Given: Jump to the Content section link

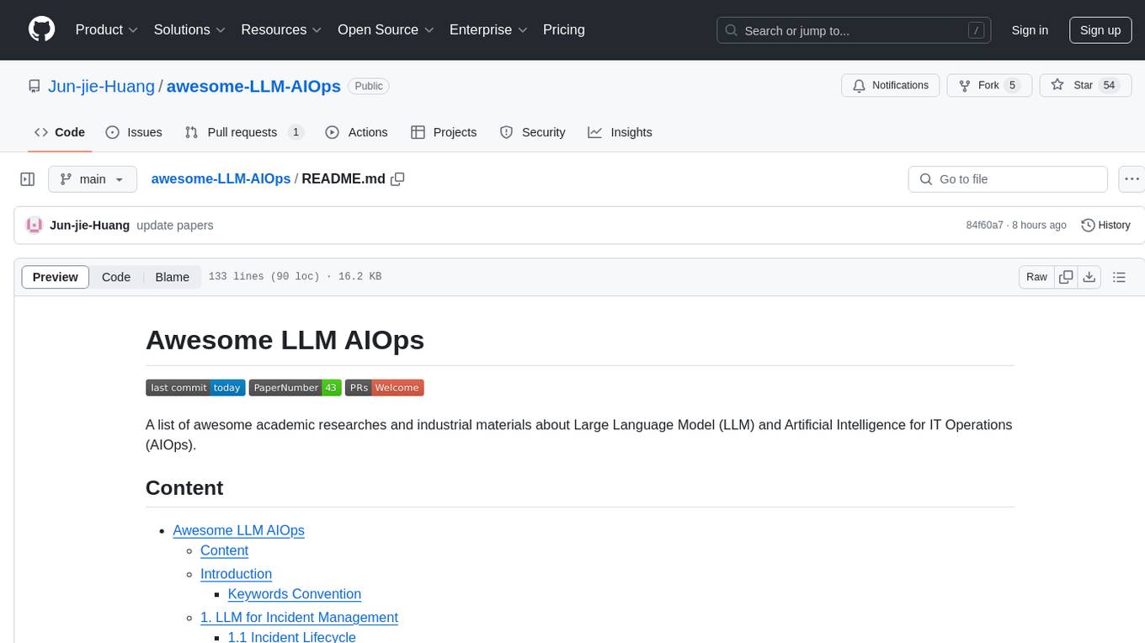Looking at the screenshot, I should 224,550.
